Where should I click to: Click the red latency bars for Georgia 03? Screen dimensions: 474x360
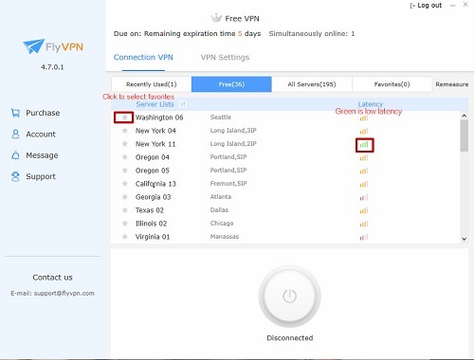[x=364, y=198]
